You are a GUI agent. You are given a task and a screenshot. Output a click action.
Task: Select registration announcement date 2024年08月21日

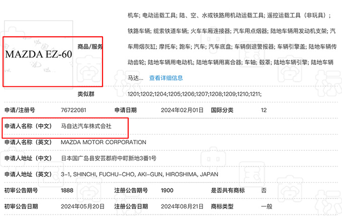pos(182,206)
